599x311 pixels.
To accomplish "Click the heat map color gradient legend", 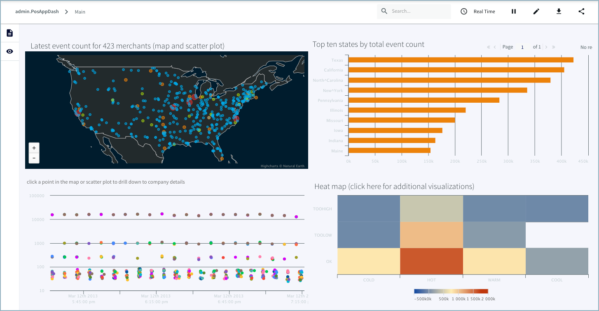I will click(x=451, y=291).
